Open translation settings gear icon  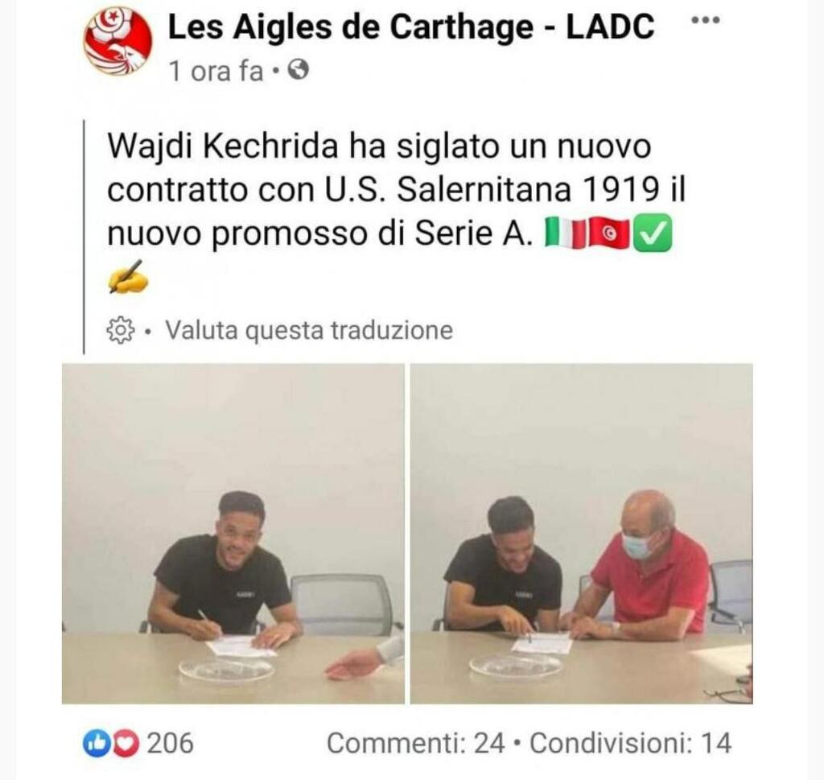[121, 330]
